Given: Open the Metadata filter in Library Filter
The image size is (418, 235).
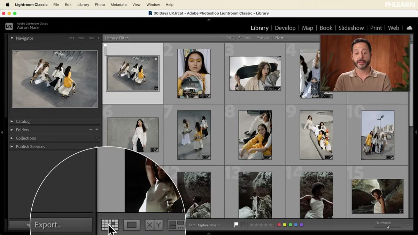Looking at the screenshot, I should point(263,38).
